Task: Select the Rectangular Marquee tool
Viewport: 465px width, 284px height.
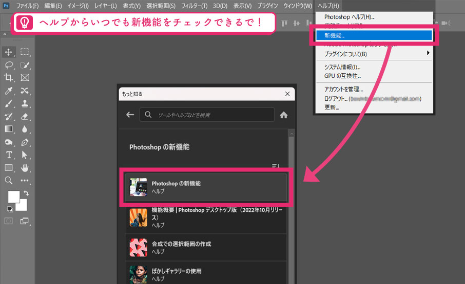Action: click(x=25, y=52)
